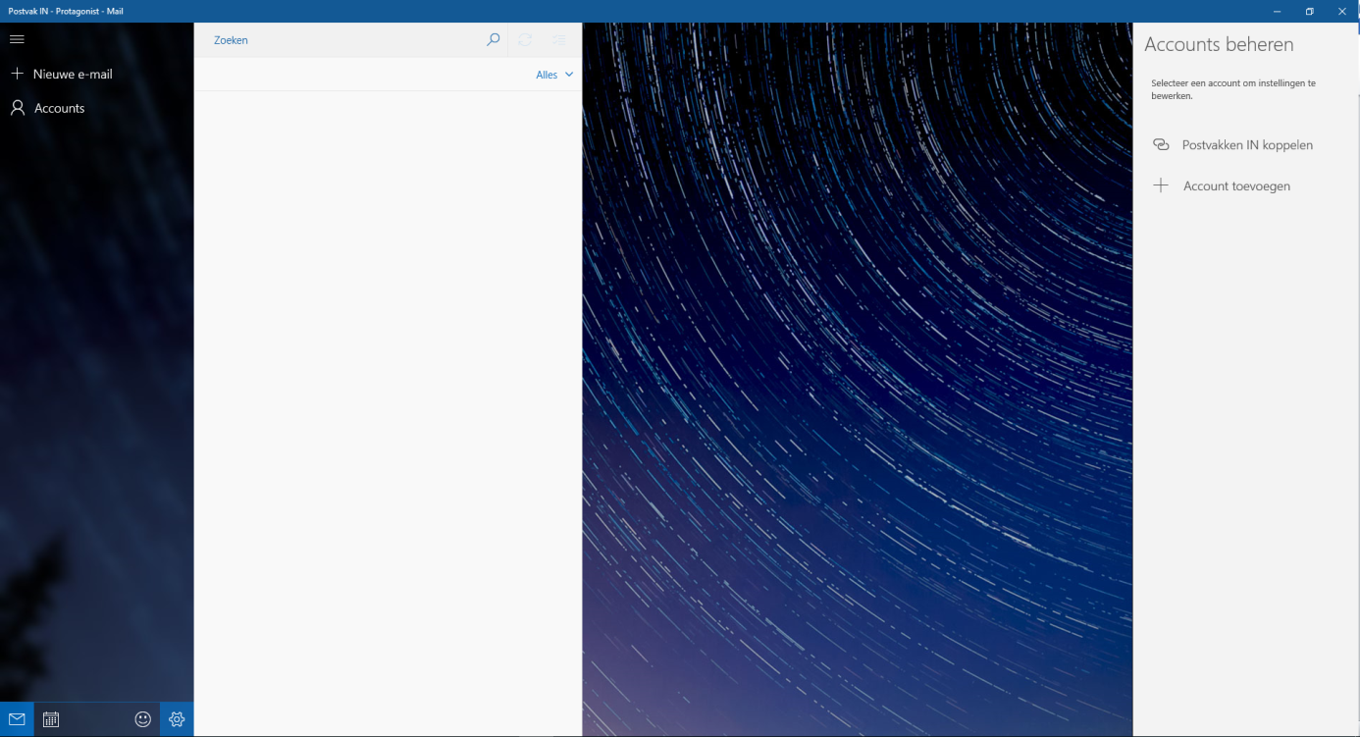Select Postvakken IN koppelen

pyautogui.click(x=1246, y=144)
